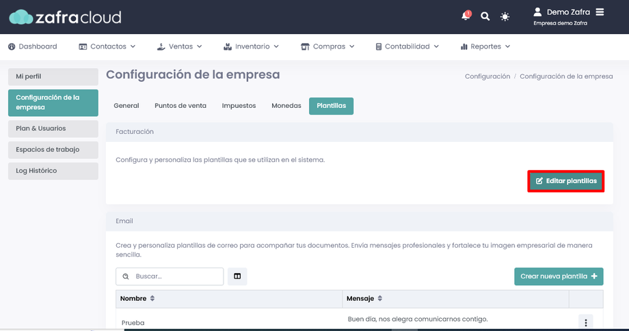The height and width of the screenshot is (331, 629).
Task: Select Configuración de la empresa sidebar item
Action: (53, 102)
